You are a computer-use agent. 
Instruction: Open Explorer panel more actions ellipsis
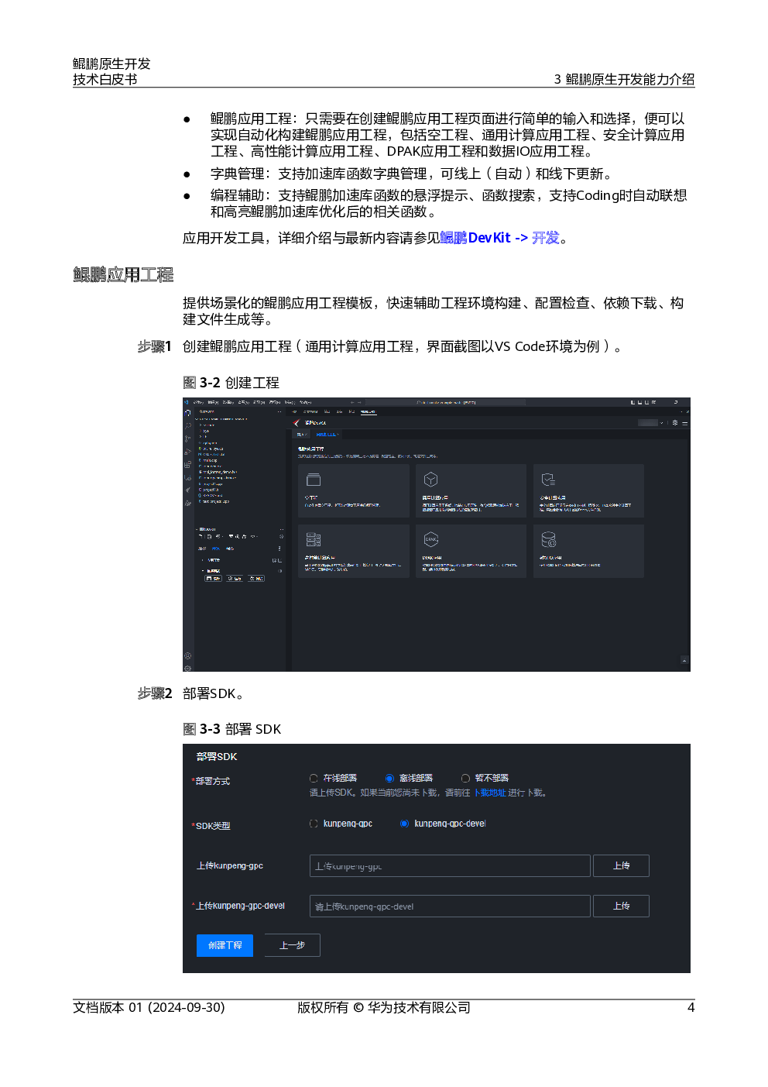279,411
